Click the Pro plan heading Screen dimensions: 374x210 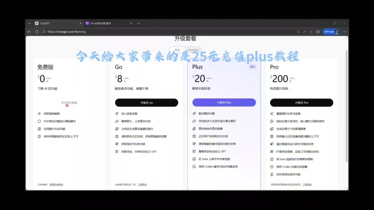(274, 67)
